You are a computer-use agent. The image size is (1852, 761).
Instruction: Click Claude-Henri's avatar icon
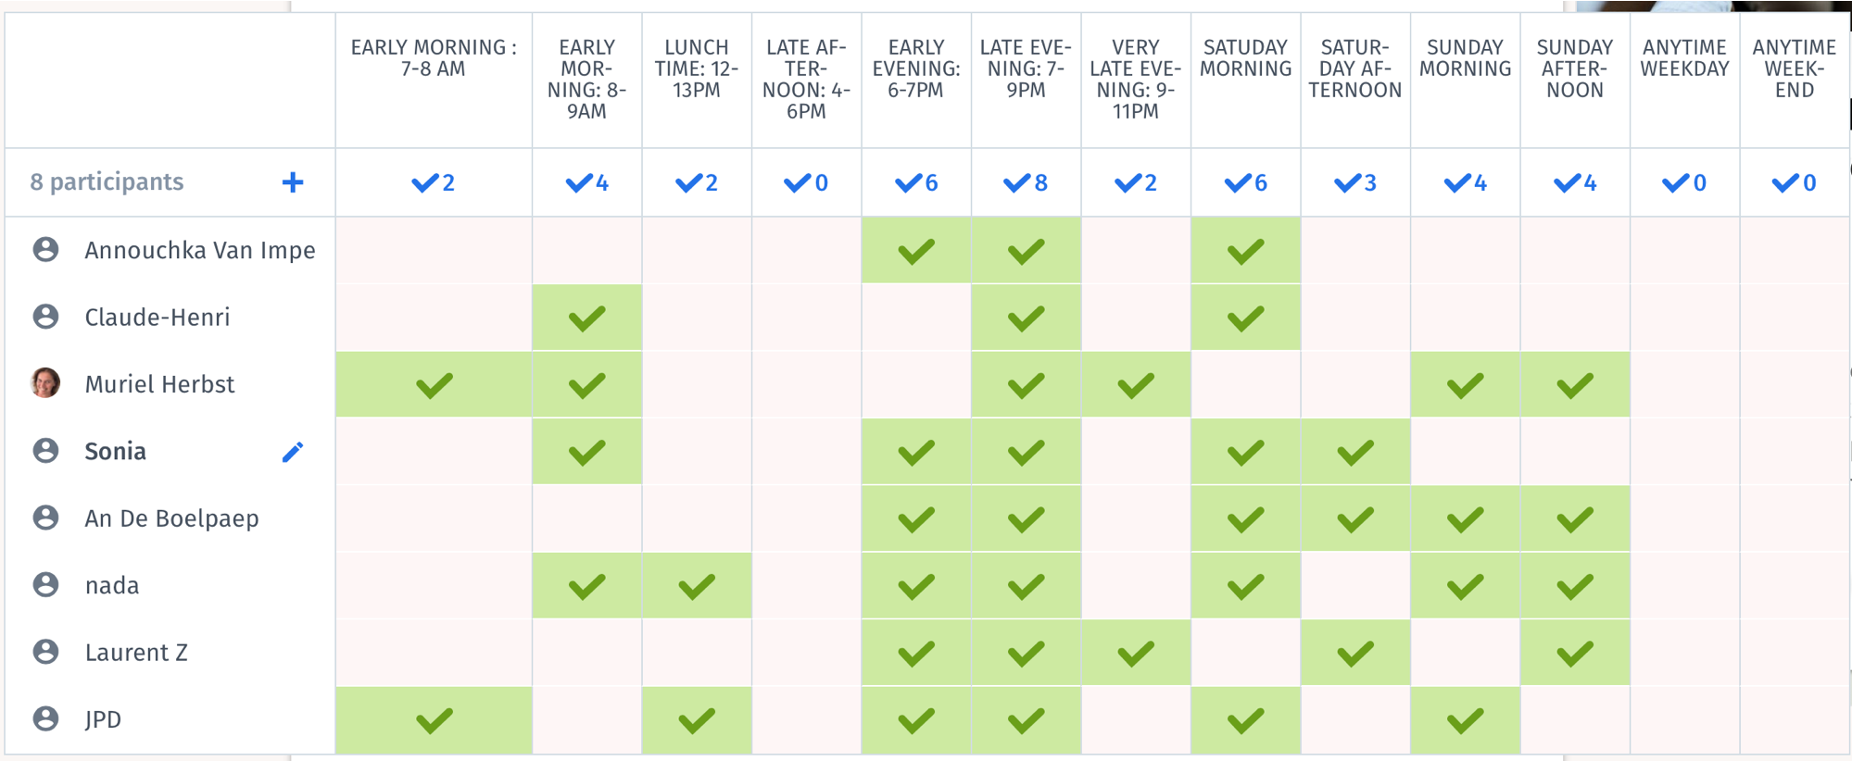(x=45, y=317)
